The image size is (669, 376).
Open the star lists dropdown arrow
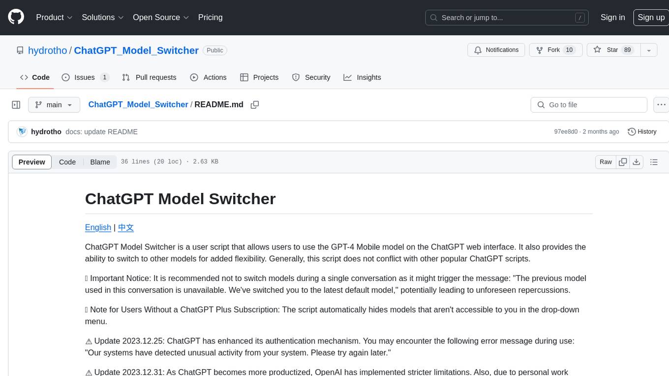(649, 50)
